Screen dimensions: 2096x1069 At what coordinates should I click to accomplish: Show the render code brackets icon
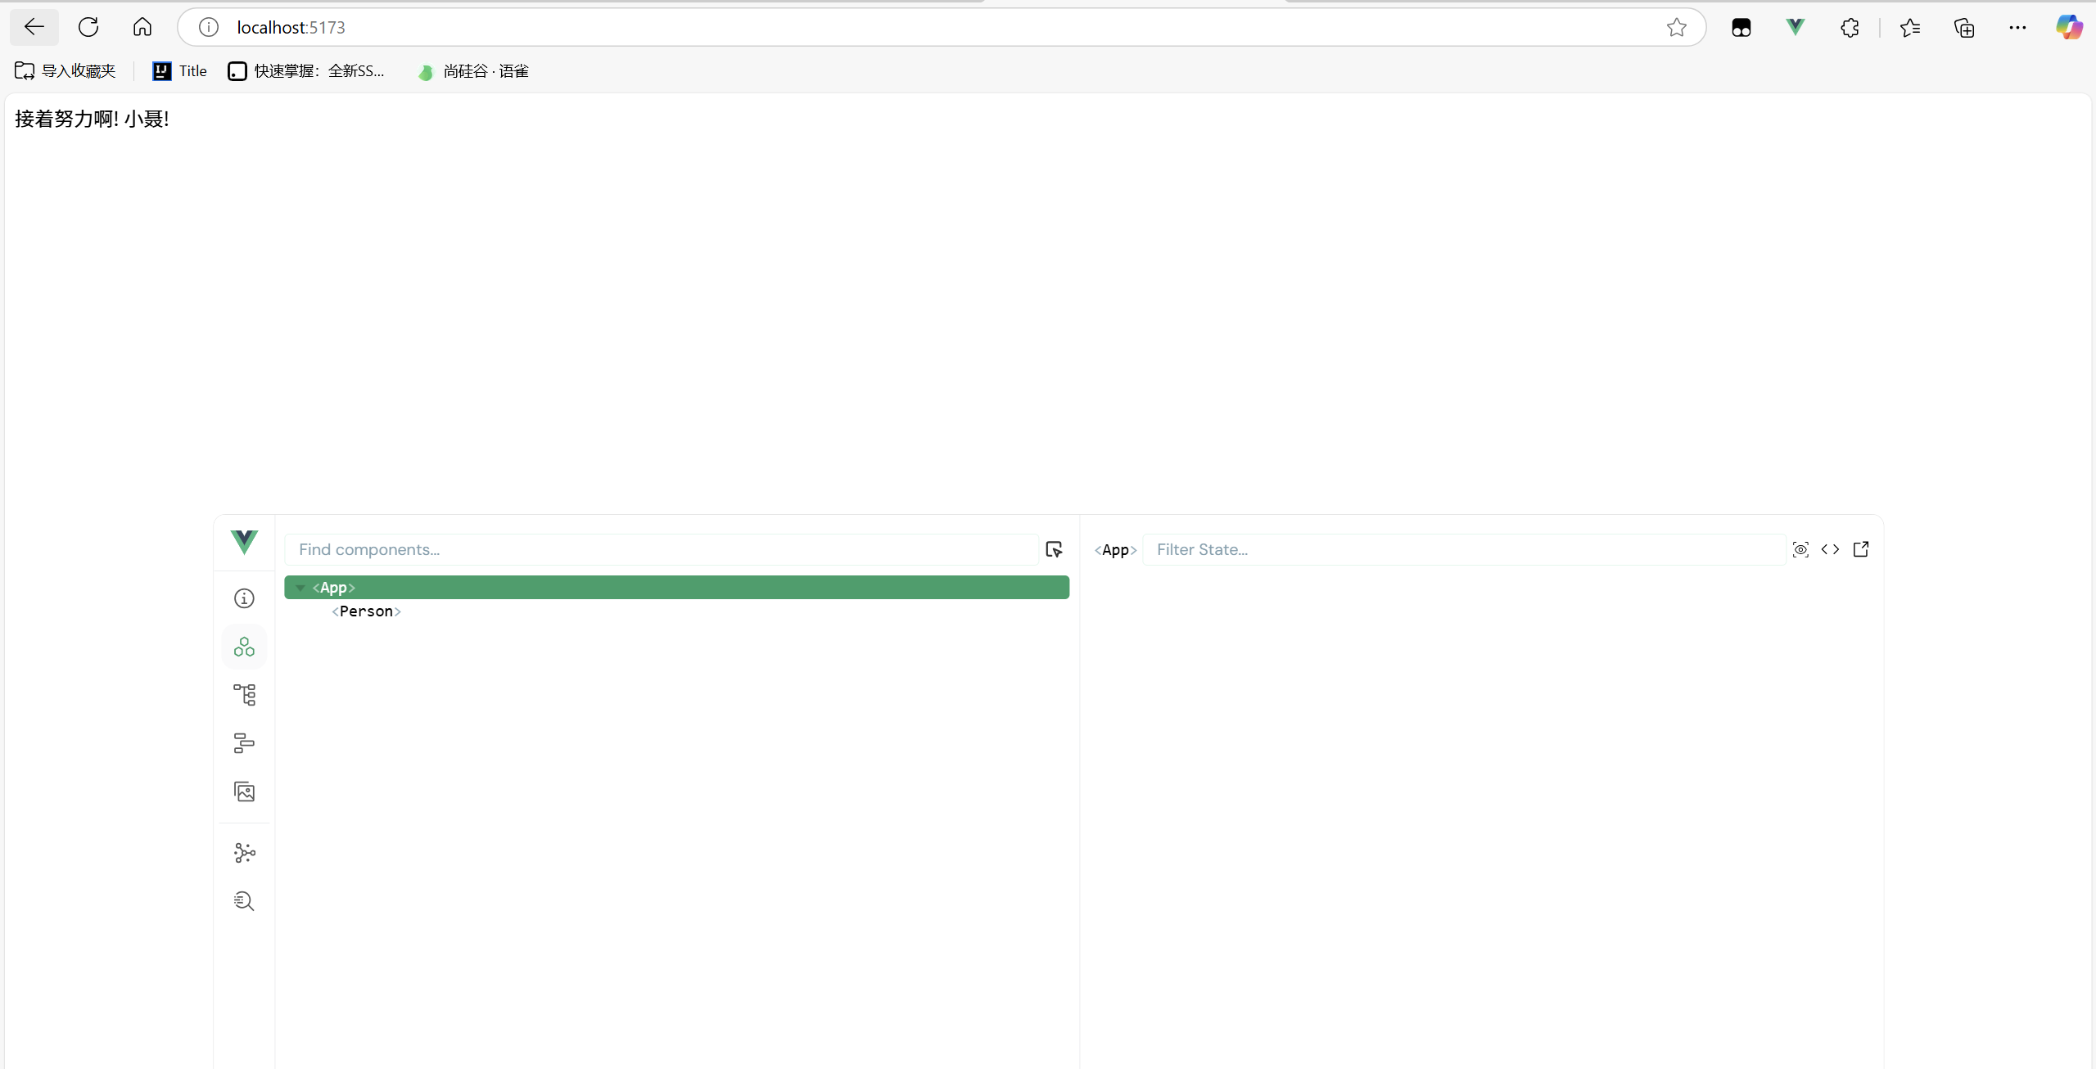(x=1831, y=549)
